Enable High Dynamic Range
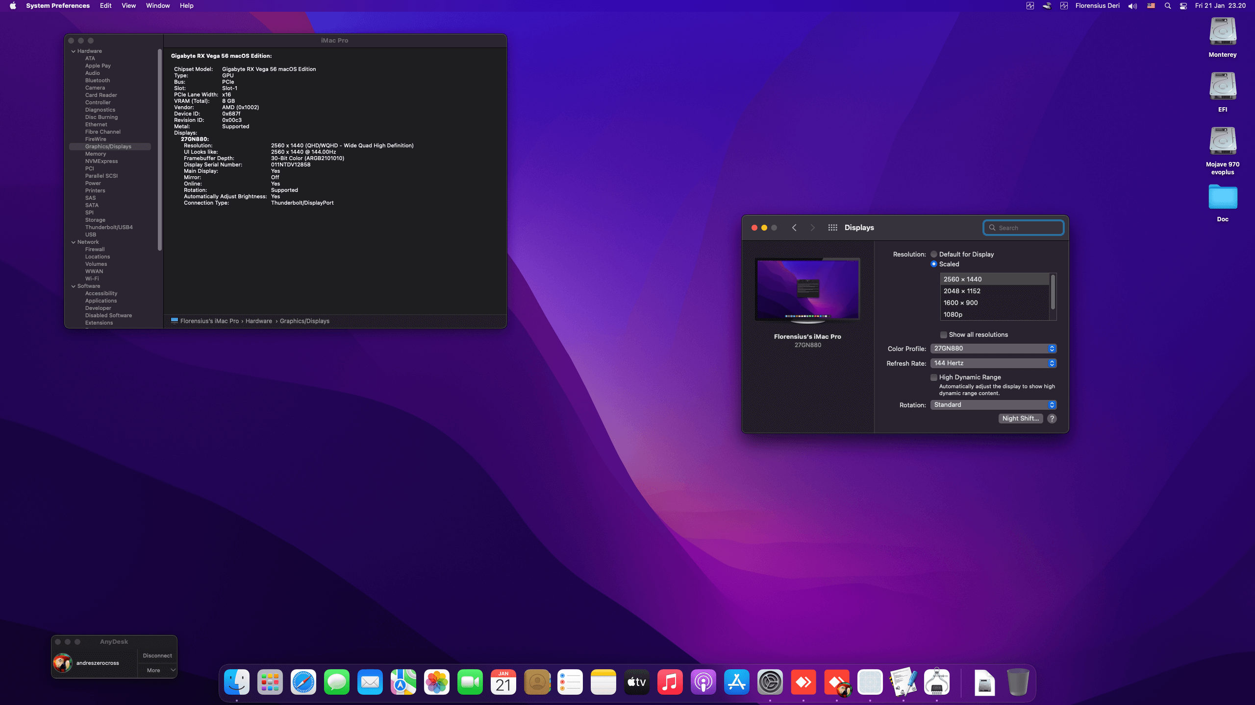 [x=934, y=377]
